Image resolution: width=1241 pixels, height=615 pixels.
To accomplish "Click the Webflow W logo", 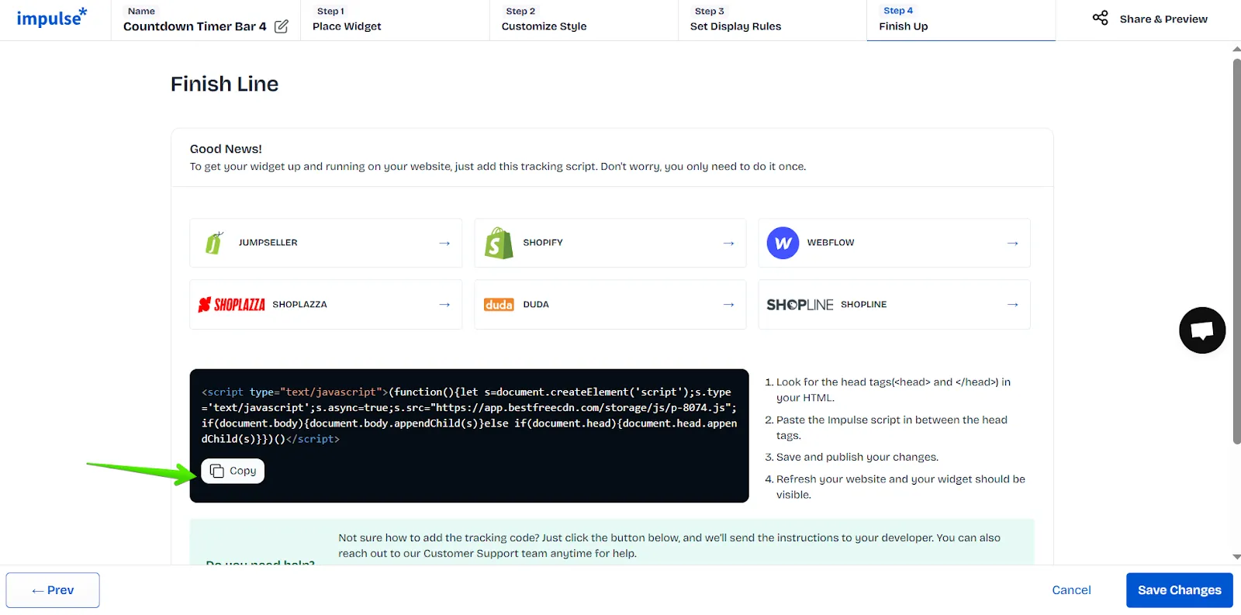I will coord(783,243).
